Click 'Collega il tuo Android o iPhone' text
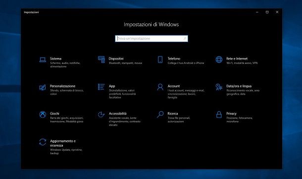 (186, 63)
